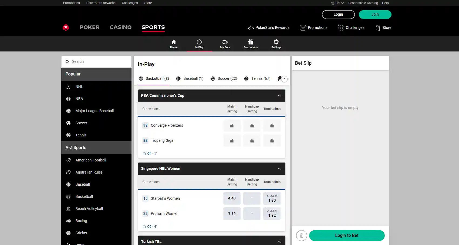459x245 pixels.
Task: Click the Major League Baseball icon
Action: pos(68,111)
